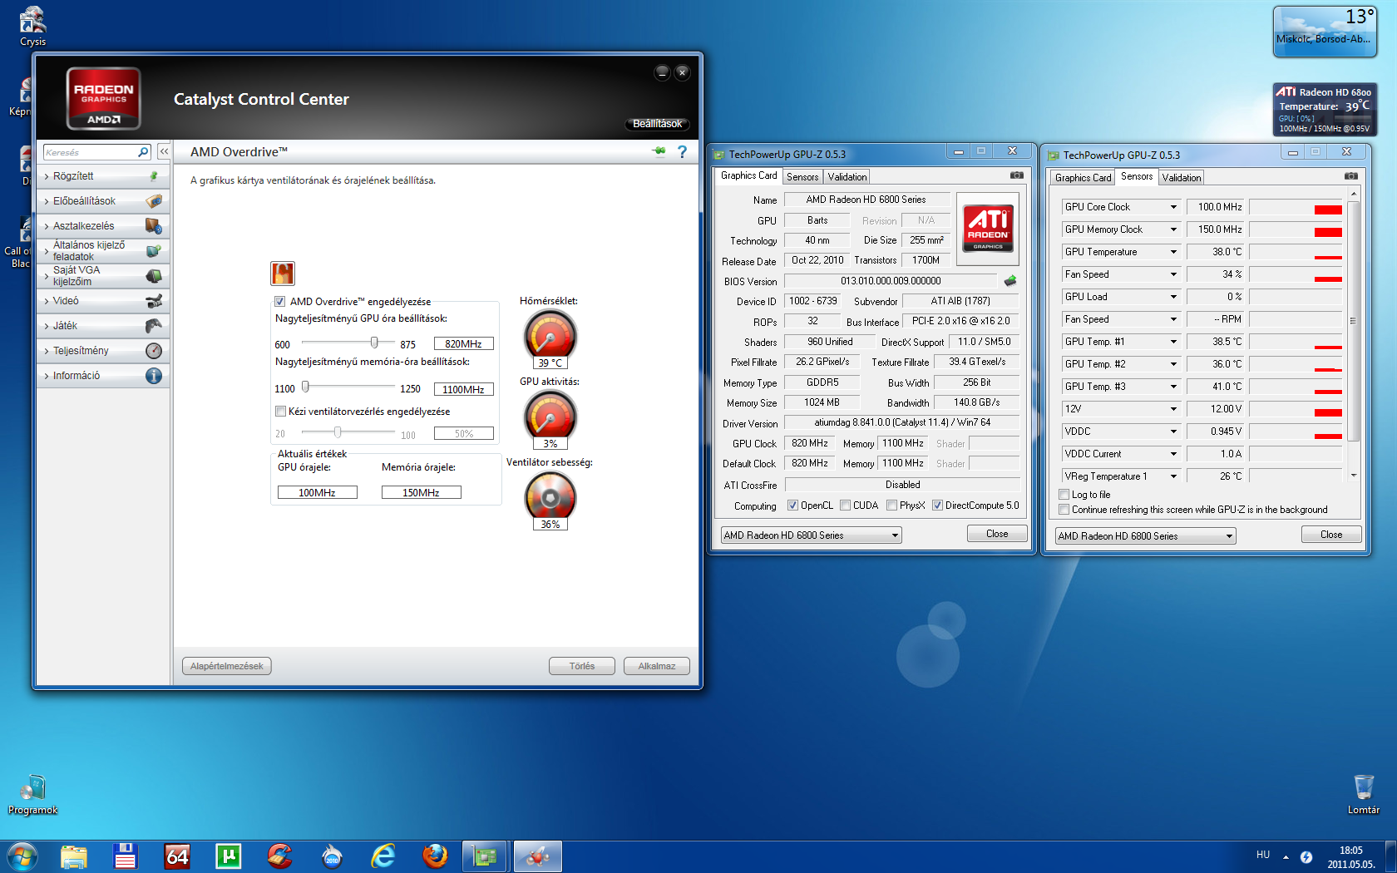This screenshot has width=1397, height=873.
Task: Open VDDC Current sensor dropdown
Action: click(x=1174, y=454)
